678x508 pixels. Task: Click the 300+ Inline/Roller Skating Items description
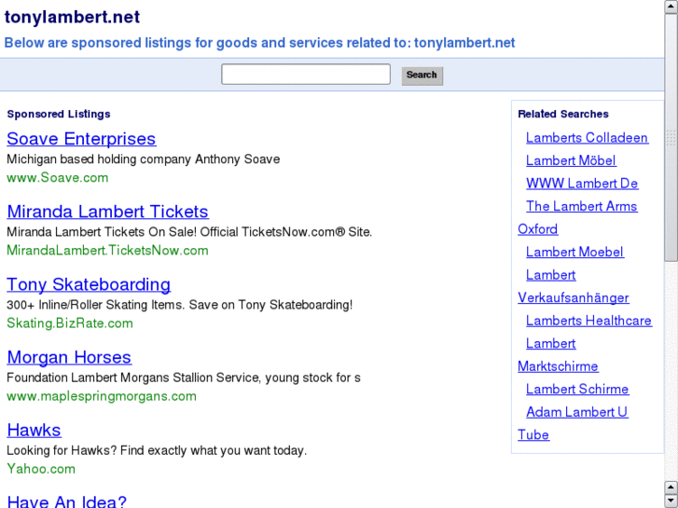pyautogui.click(x=179, y=305)
